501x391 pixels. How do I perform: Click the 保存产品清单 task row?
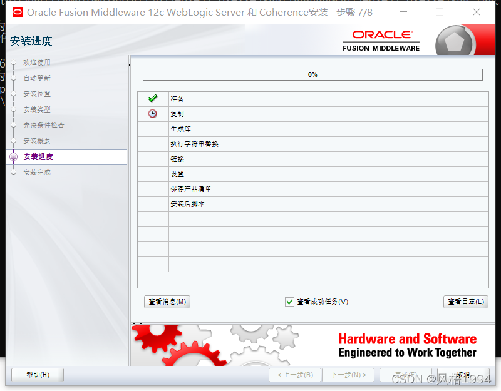point(312,189)
